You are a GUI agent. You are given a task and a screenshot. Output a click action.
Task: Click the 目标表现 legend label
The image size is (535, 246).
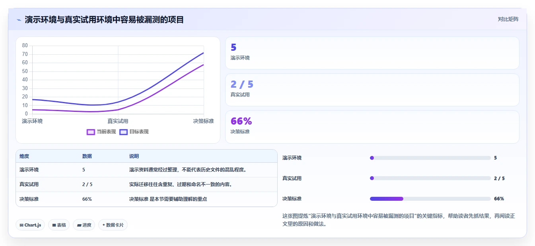coord(139,132)
